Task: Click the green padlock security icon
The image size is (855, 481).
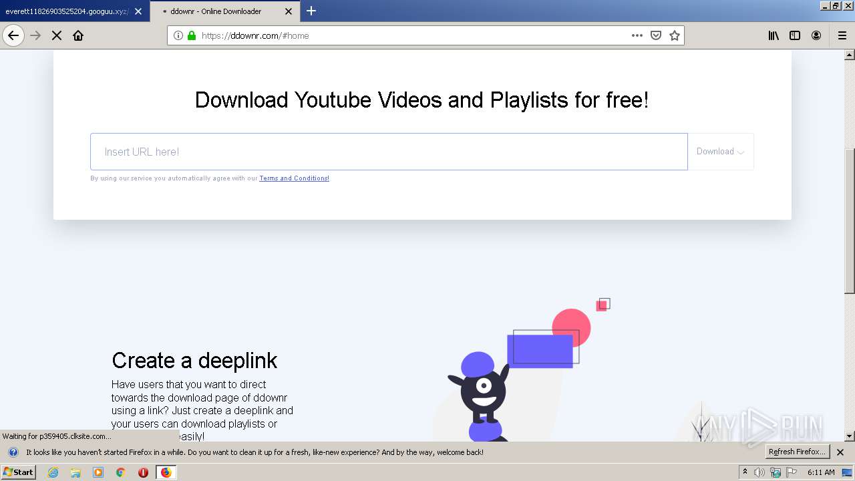Action: point(192,35)
